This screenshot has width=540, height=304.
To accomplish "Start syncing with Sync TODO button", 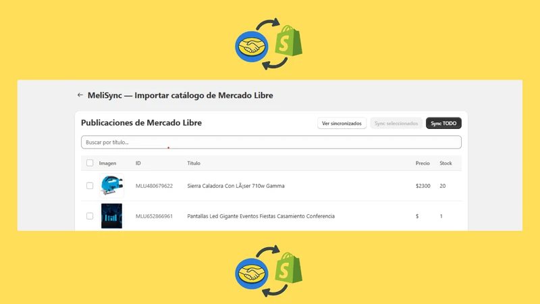I will click(x=443, y=124).
